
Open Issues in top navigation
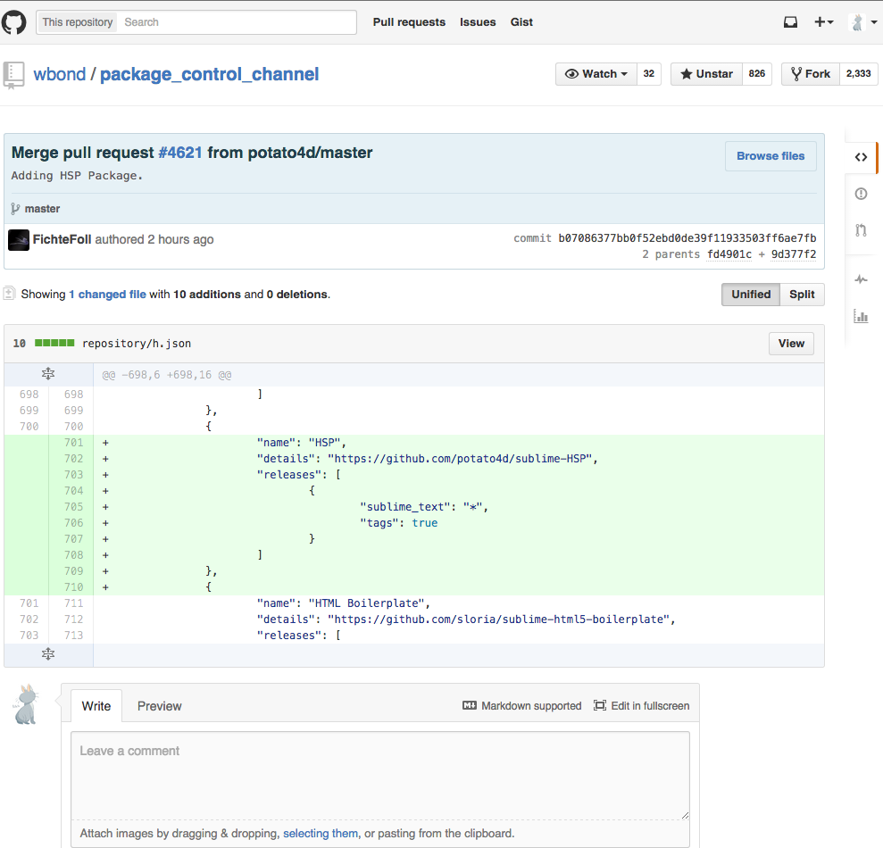point(478,22)
